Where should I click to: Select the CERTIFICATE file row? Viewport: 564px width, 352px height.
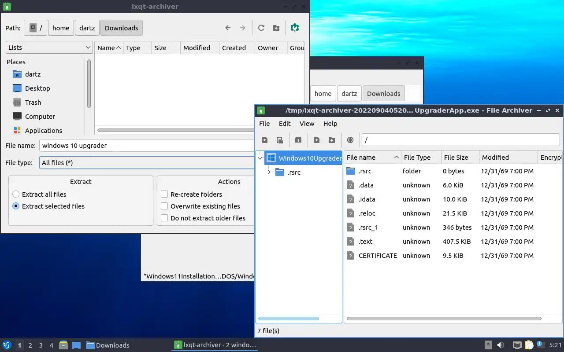[x=454, y=256]
